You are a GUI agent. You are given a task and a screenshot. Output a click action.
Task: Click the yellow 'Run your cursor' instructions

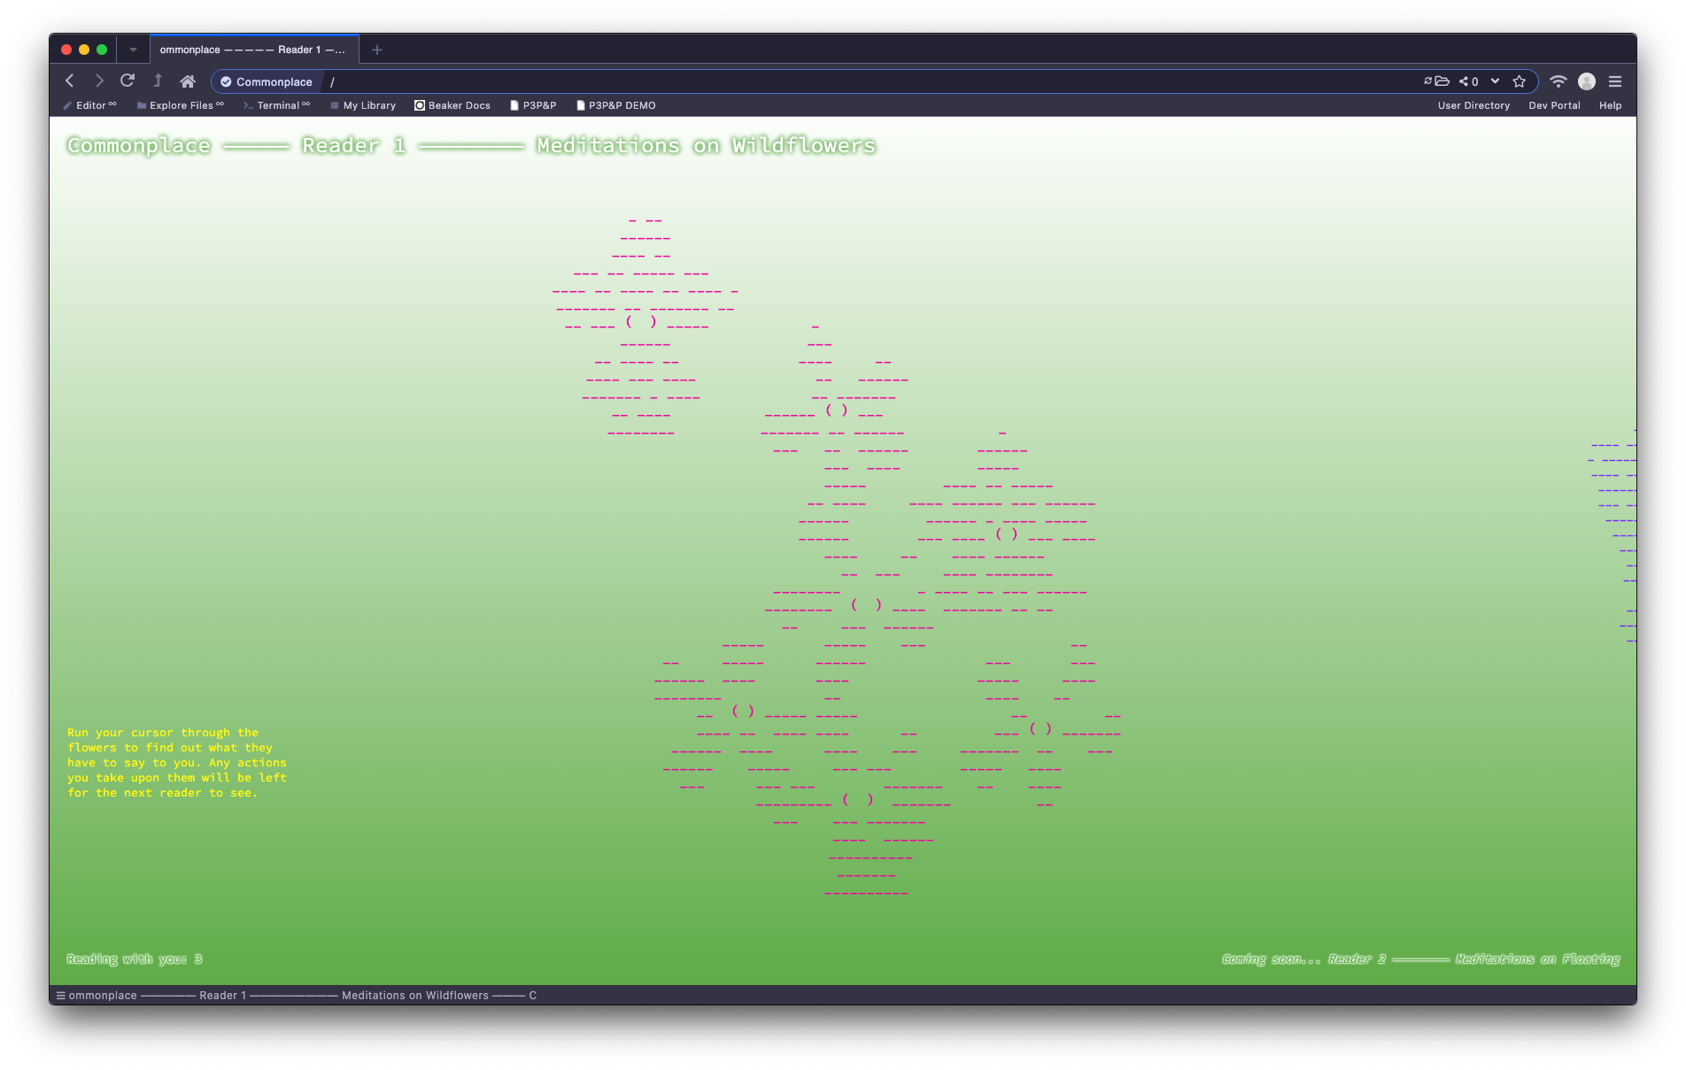177,763
